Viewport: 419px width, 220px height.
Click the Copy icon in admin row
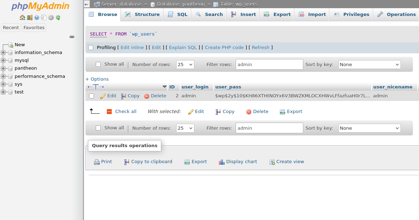click(x=124, y=96)
